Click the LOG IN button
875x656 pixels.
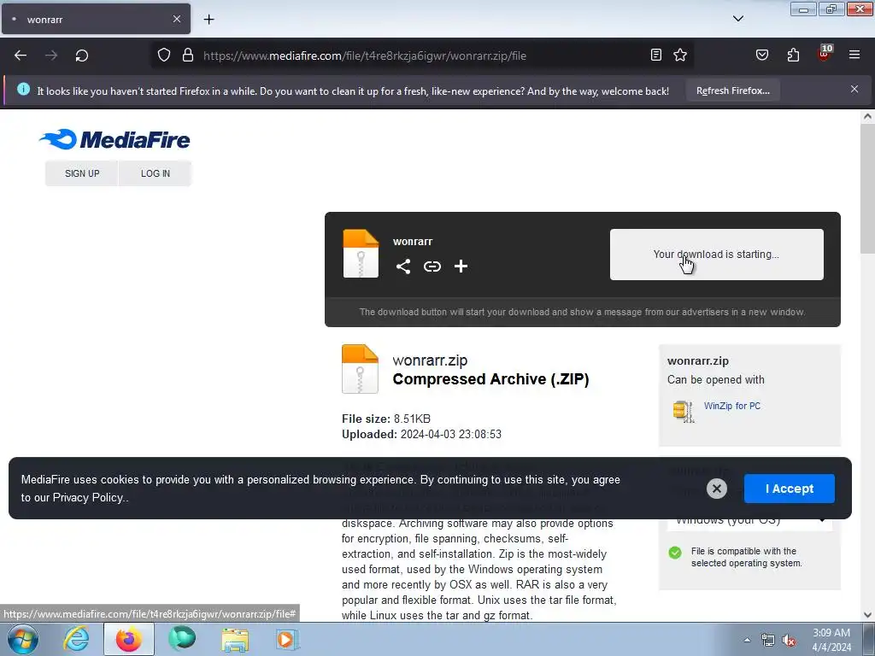click(156, 173)
